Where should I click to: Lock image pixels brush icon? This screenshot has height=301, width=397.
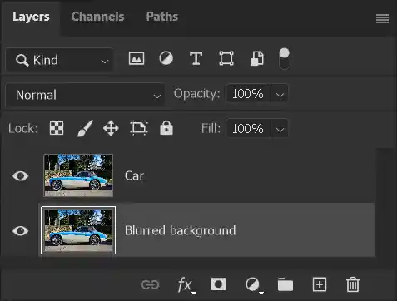tap(85, 128)
